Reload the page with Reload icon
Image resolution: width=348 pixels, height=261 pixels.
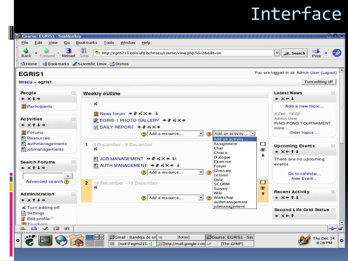[68, 51]
